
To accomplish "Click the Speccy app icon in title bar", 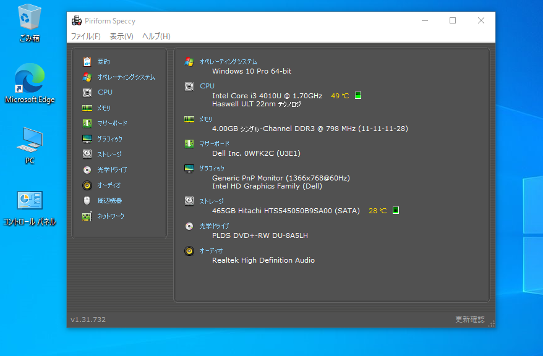I will click(x=77, y=21).
